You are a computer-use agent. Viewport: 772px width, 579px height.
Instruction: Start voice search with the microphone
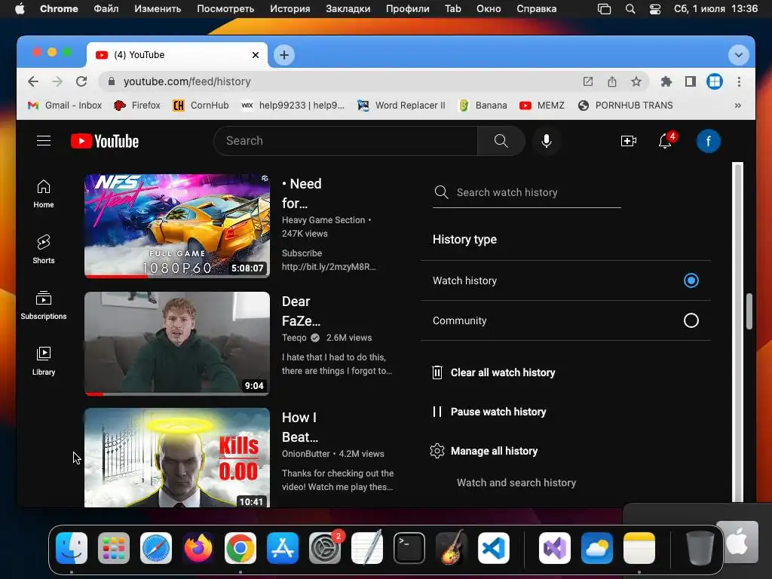pyautogui.click(x=546, y=141)
